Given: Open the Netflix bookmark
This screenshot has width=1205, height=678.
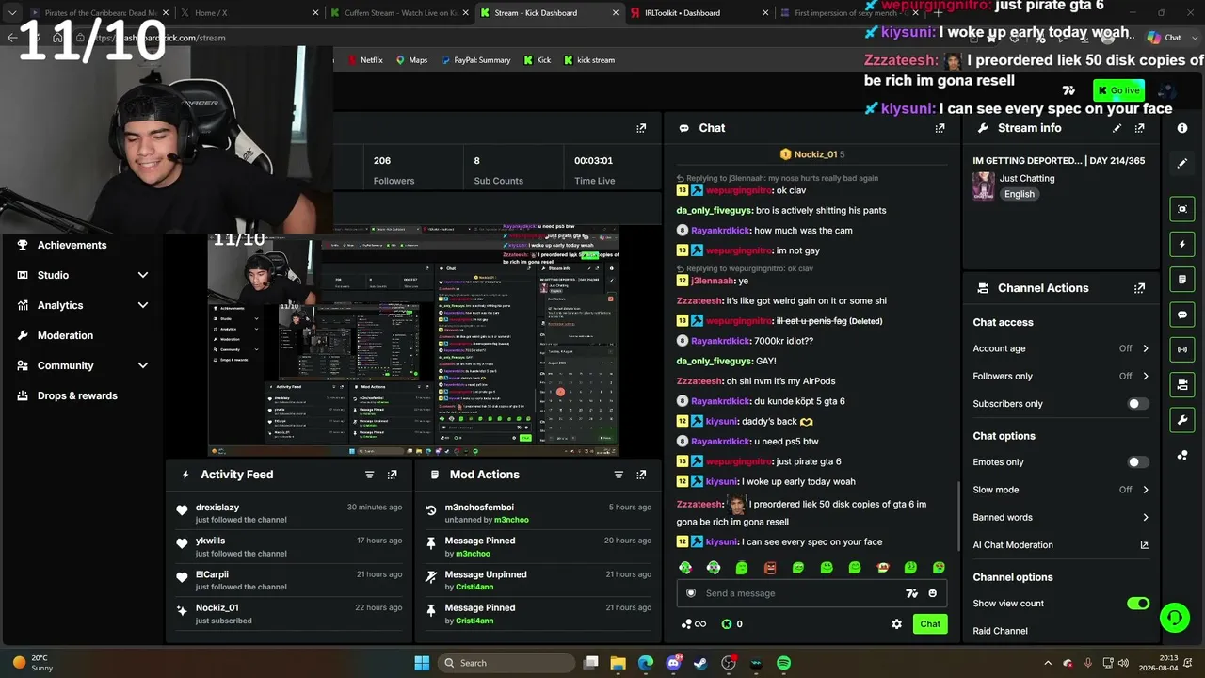Looking at the screenshot, I should (x=364, y=60).
